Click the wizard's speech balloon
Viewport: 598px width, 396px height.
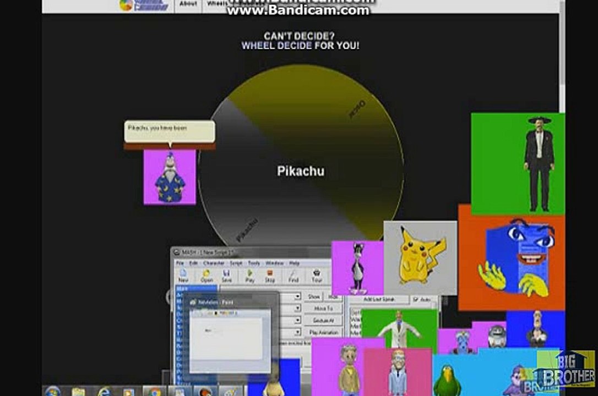pos(170,132)
